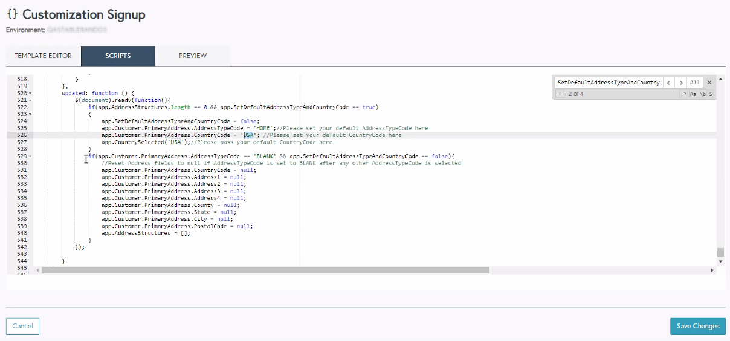The width and height of the screenshot is (730, 341).
Task: Click Save Changes button
Action: 698,326
